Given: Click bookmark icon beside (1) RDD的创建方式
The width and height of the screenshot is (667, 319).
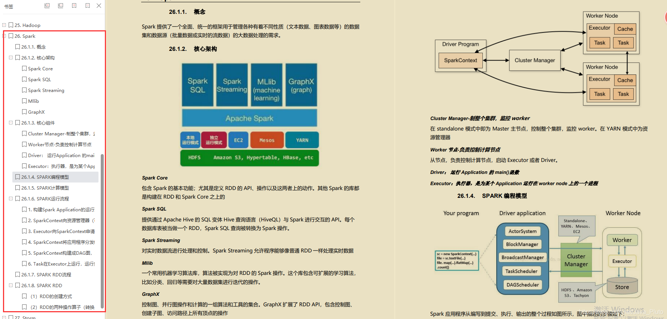Looking at the screenshot, I should 24,296.
